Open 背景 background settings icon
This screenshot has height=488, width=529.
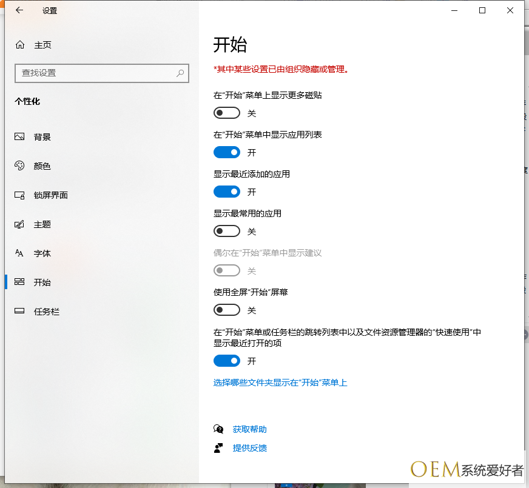[20, 137]
